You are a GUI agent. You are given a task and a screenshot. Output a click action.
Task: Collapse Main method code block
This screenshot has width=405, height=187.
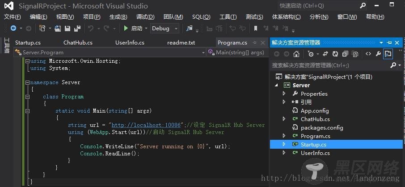point(27,111)
